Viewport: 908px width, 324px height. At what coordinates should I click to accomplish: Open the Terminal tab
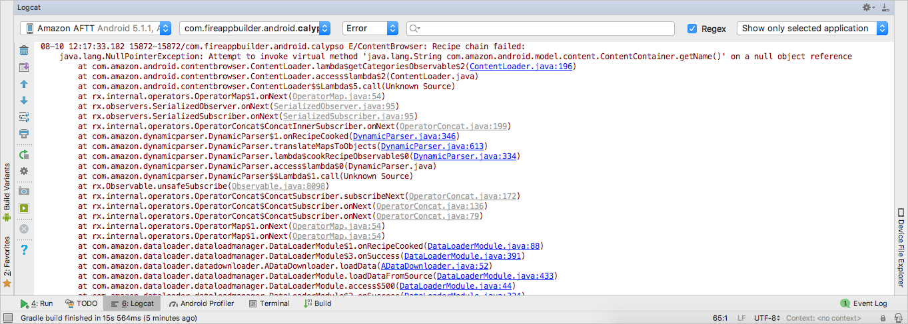click(268, 303)
